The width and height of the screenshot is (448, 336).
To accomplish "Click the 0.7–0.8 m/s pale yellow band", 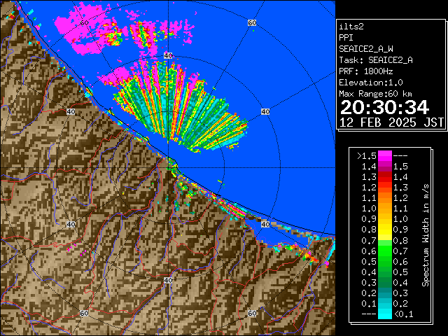I will pyautogui.click(x=385, y=240).
